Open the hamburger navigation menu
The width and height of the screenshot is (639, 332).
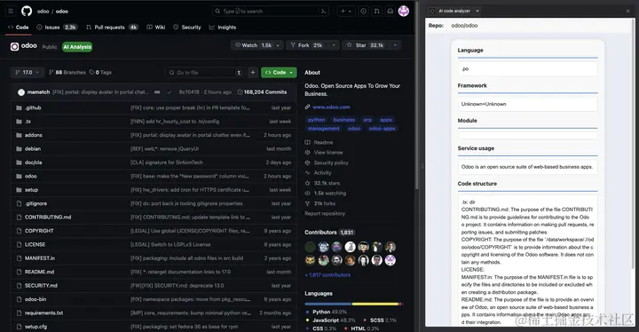point(11,11)
